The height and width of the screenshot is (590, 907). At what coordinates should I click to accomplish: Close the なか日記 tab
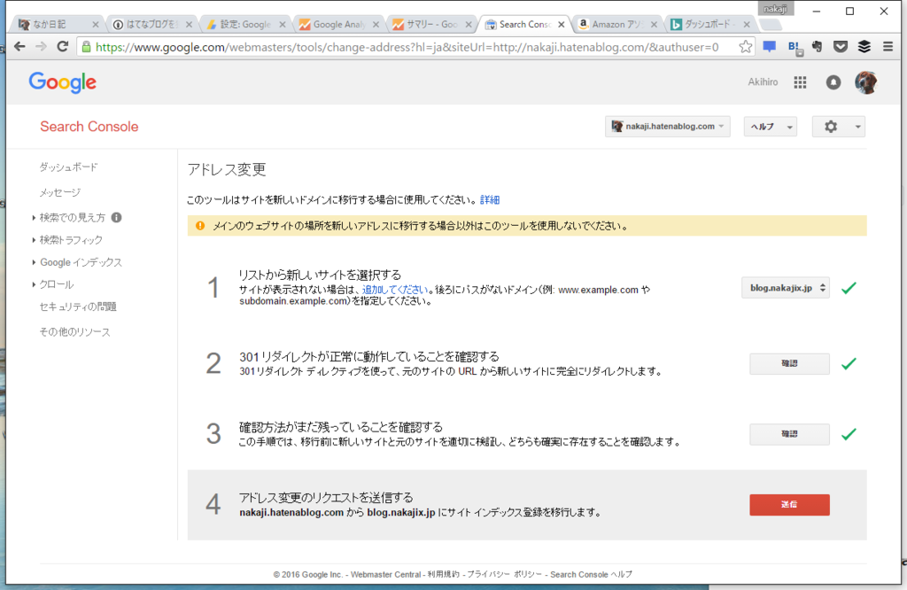click(x=96, y=24)
